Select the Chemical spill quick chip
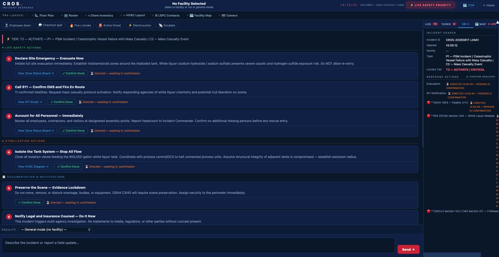The height and width of the screenshot is (257, 499). [x=50, y=25]
